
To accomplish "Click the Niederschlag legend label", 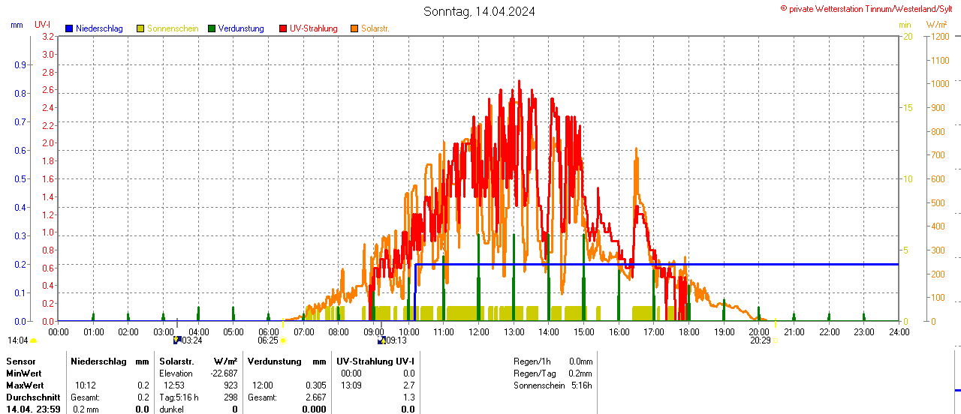I will pos(99,28).
